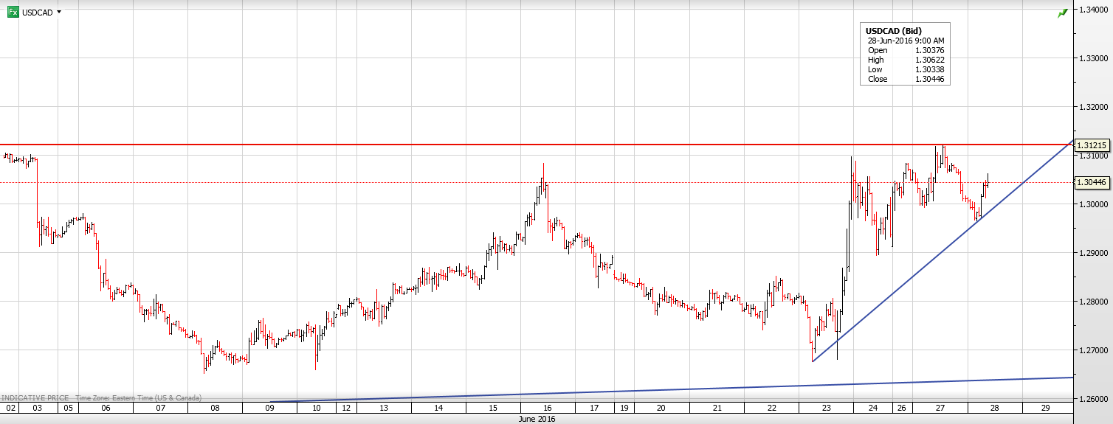
Task: Click the green uptrend arrow icon
Action: pyautogui.click(x=1062, y=13)
